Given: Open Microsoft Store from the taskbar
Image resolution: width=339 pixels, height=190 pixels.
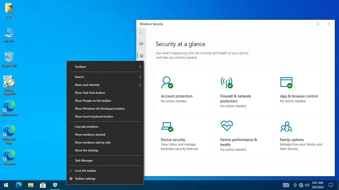Looking at the screenshot, I should pos(43,185).
